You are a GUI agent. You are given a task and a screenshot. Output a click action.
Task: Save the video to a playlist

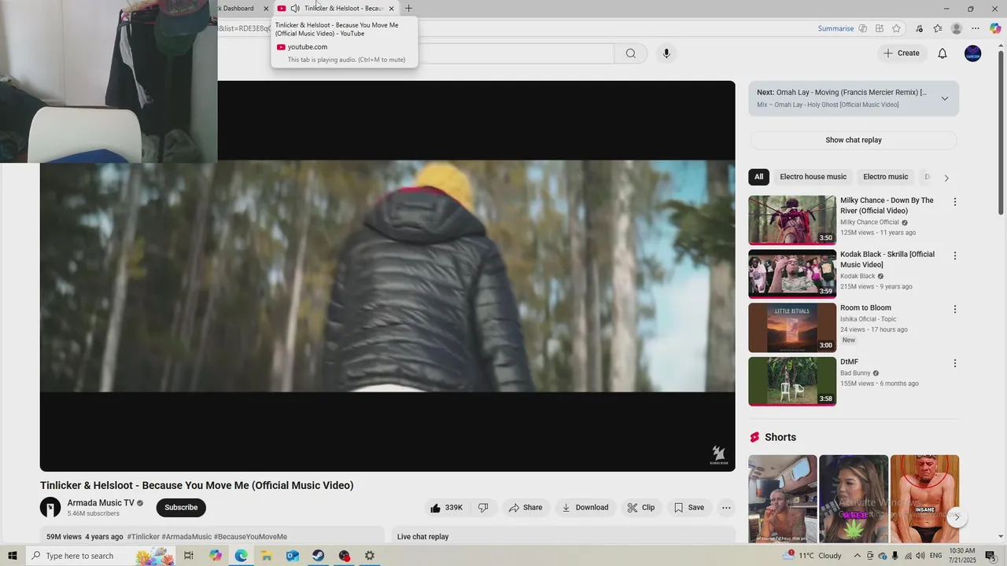[x=688, y=508]
